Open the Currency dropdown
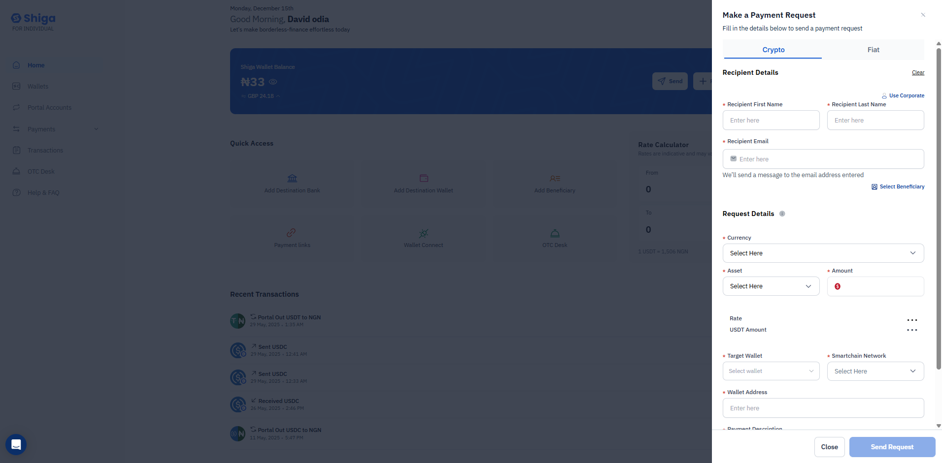Image resolution: width=942 pixels, height=463 pixels. (823, 253)
